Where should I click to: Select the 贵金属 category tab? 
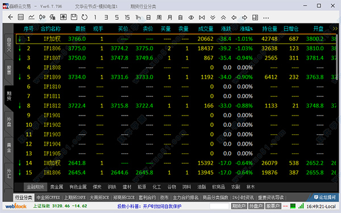56,187
